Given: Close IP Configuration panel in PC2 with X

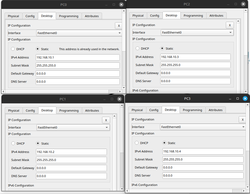Looking at the screenshot, I should (230, 25).
